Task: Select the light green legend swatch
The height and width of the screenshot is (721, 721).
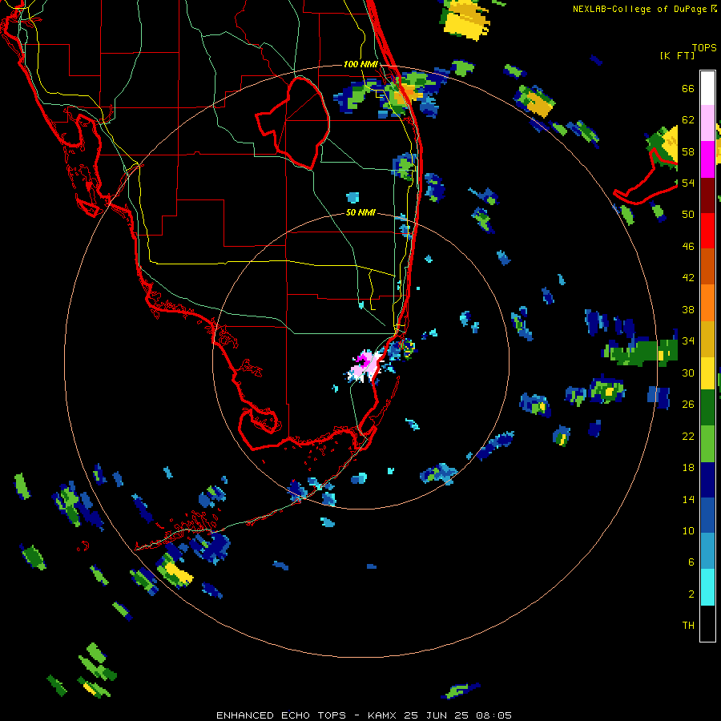Action: 707,444
